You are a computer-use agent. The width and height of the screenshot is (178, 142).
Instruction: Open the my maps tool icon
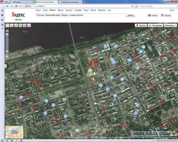pyautogui.click(x=25, y=25)
